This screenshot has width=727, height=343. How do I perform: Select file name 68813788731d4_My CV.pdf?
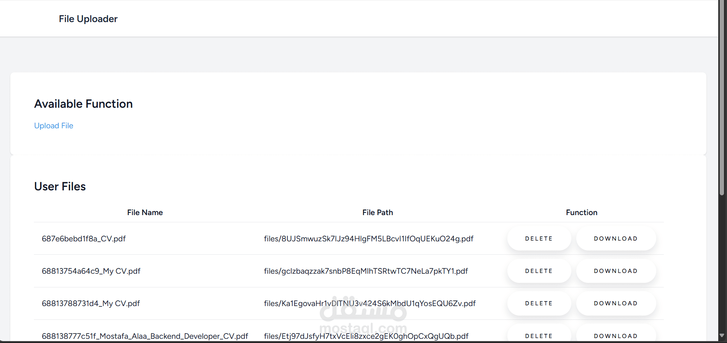pos(91,303)
